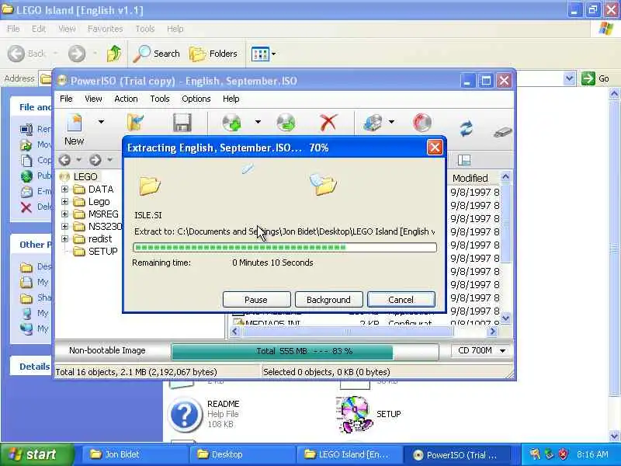
Task: Open the Options menu in PowerISO
Action: tap(196, 99)
